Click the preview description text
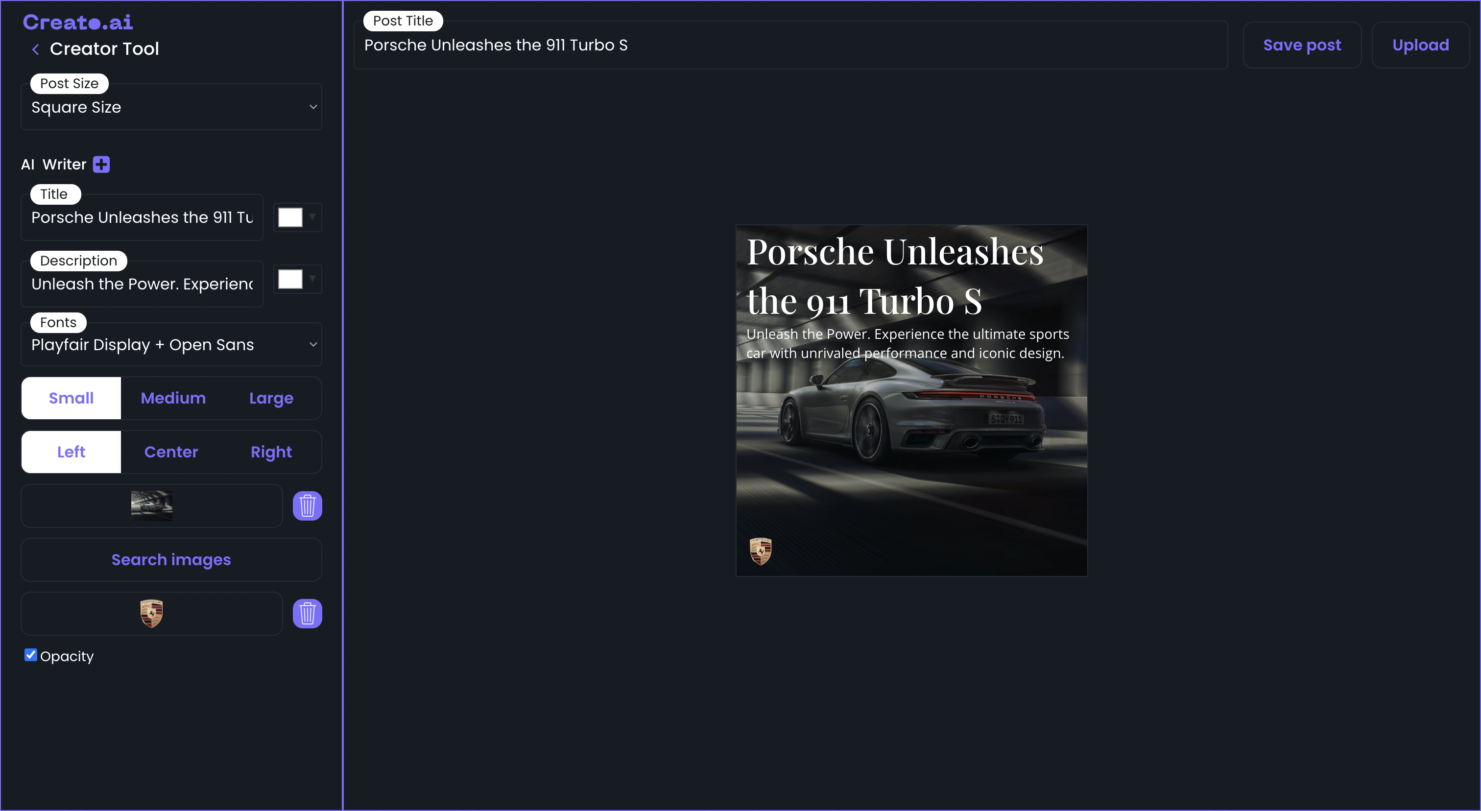This screenshot has width=1481, height=811. tap(907, 344)
